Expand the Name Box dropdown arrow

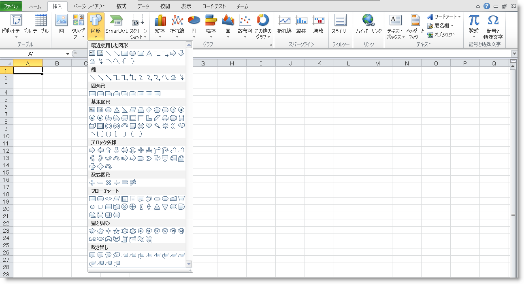click(68, 54)
